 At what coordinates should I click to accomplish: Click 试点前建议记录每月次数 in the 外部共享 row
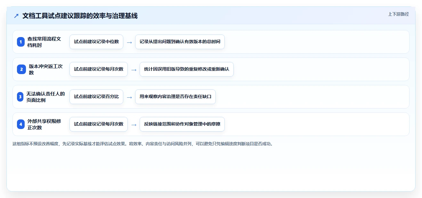click(x=99, y=124)
